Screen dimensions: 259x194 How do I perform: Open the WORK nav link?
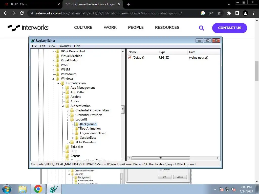[x=110, y=27]
